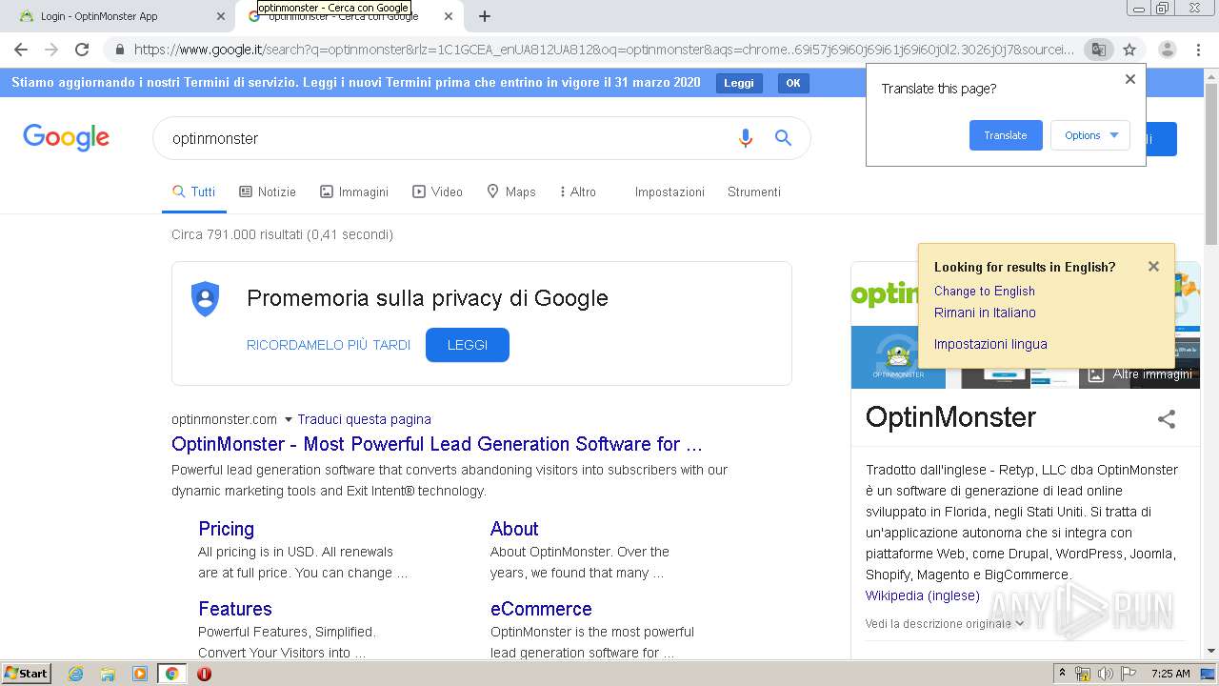
Task: Show hidden tray icons arrow
Action: coord(1063,674)
